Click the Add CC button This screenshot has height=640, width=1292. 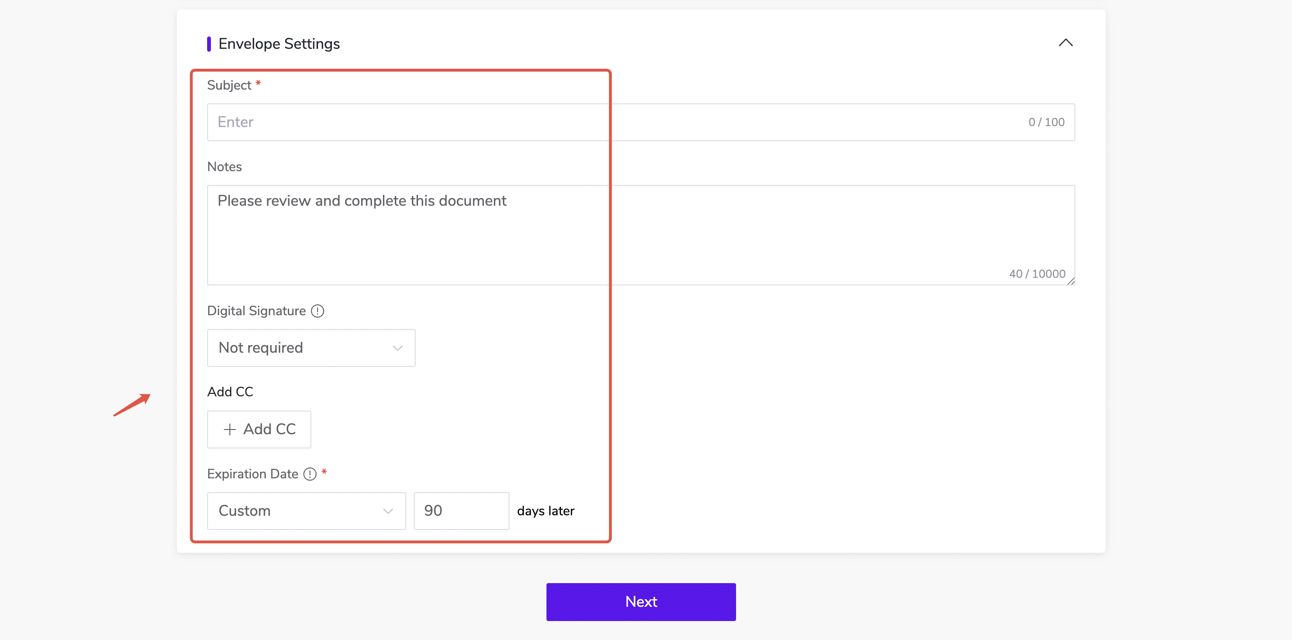click(x=259, y=430)
